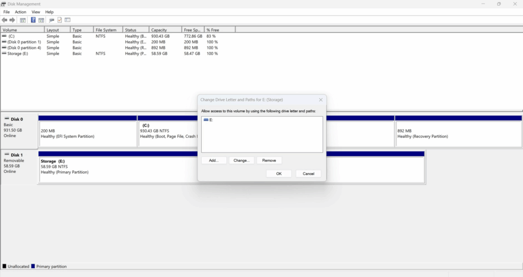Image resolution: width=523 pixels, height=277 pixels.
Task: Sort by the Capacity column header
Action: click(x=165, y=30)
